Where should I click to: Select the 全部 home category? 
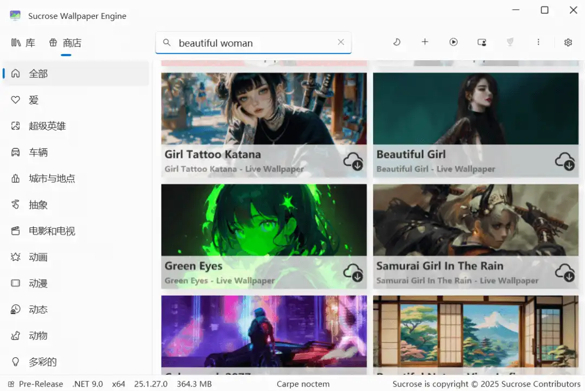coord(76,74)
